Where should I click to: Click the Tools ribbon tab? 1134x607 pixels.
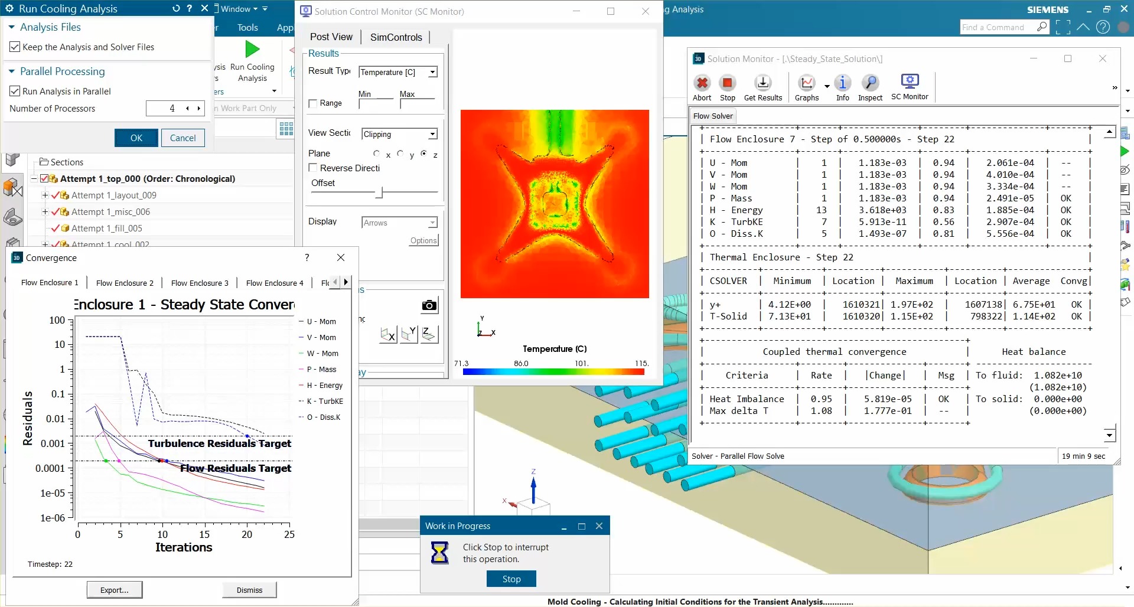(x=247, y=27)
